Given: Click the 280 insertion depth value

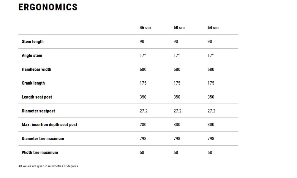Looking at the screenshot, I should click(x=143, y=125).
